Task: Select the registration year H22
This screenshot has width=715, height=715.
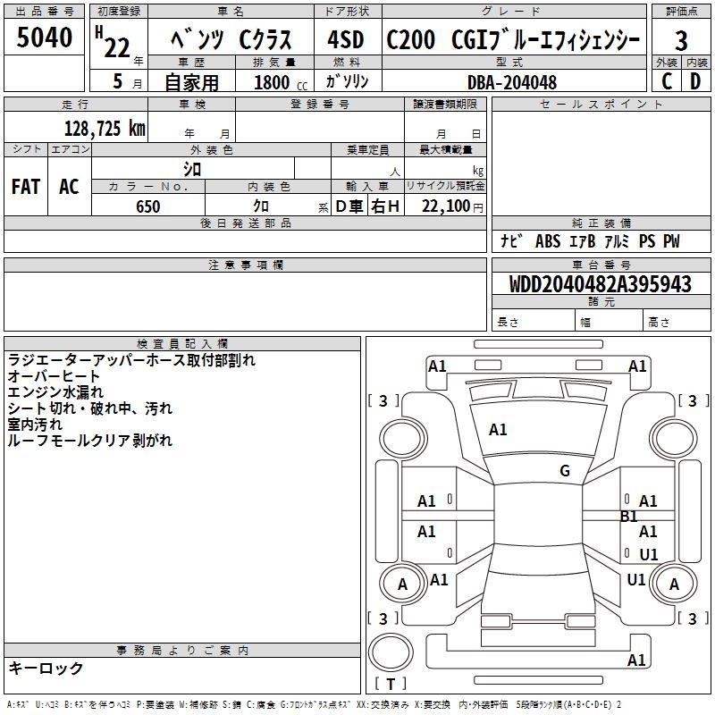Action: pyautogui.click(x=114, y=42)
